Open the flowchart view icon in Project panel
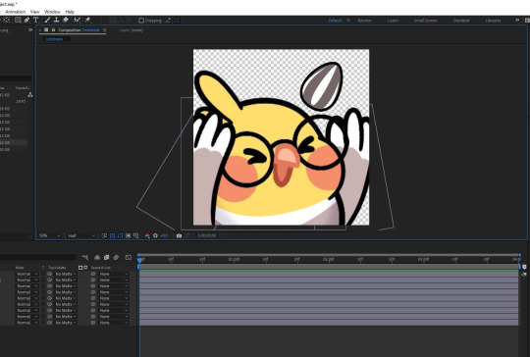Viewport: 530px width, 357px height. tap(30, 95)
